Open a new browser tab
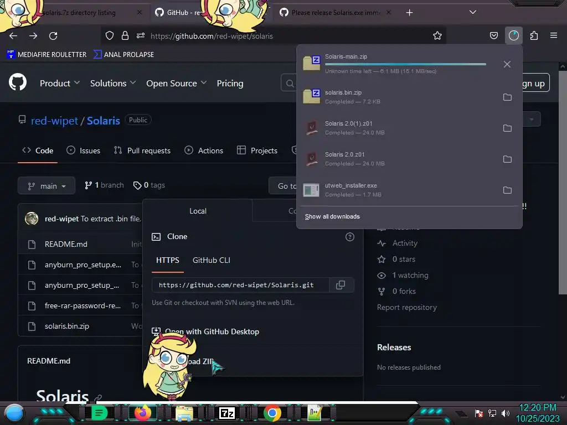This screenshot has height=425, width=567. tap(409, 13)
